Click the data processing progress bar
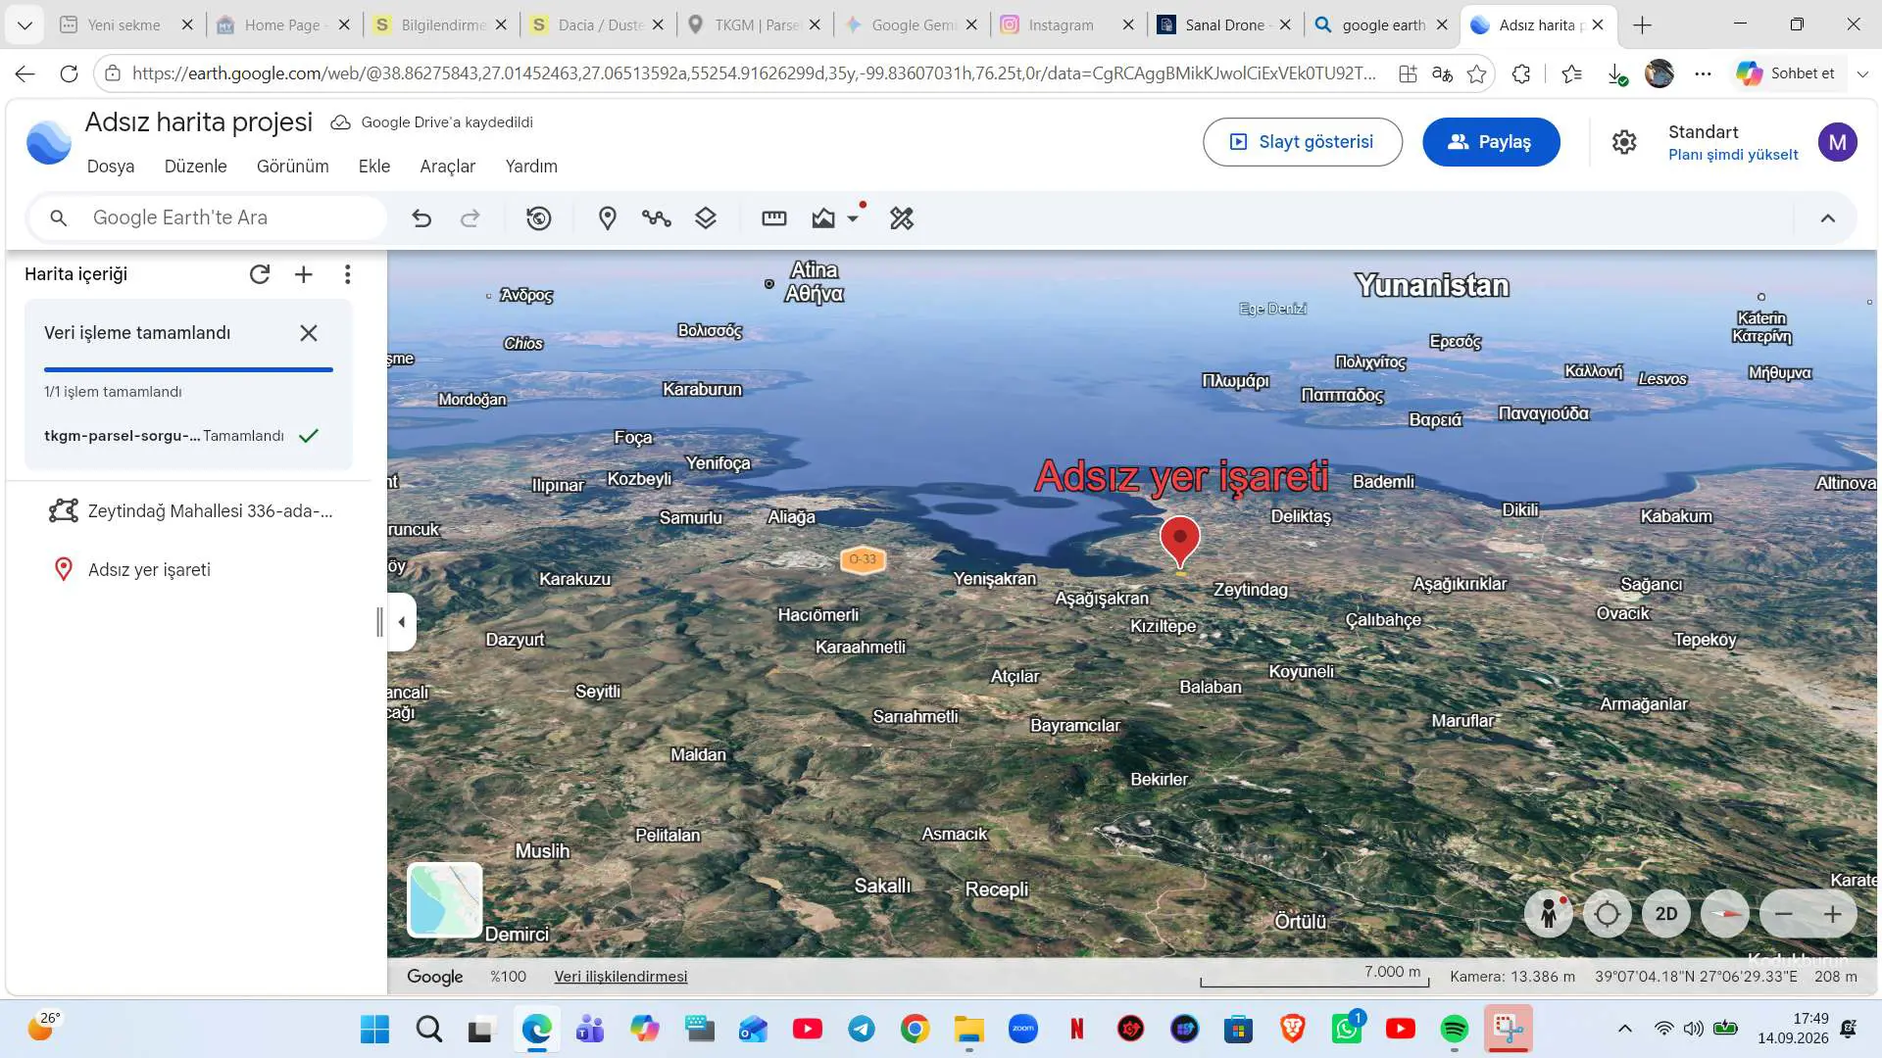Screen dimensions: 1882x1058 [x=188, y=369]
